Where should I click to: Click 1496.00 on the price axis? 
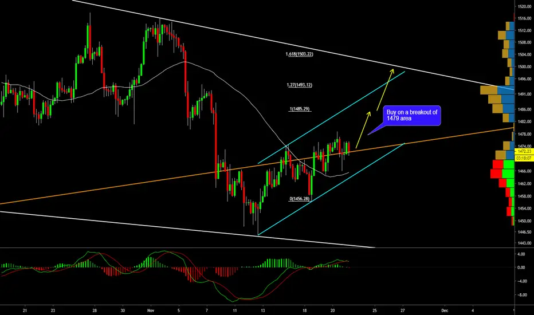coord(524,79)
